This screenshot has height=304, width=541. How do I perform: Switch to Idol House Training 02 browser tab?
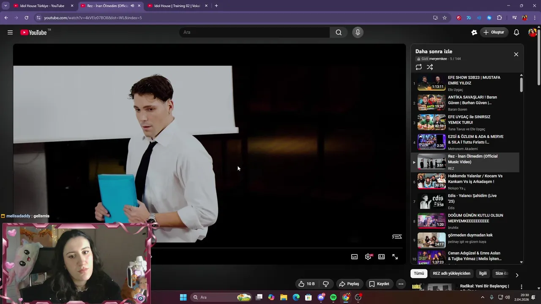point(177,6)
